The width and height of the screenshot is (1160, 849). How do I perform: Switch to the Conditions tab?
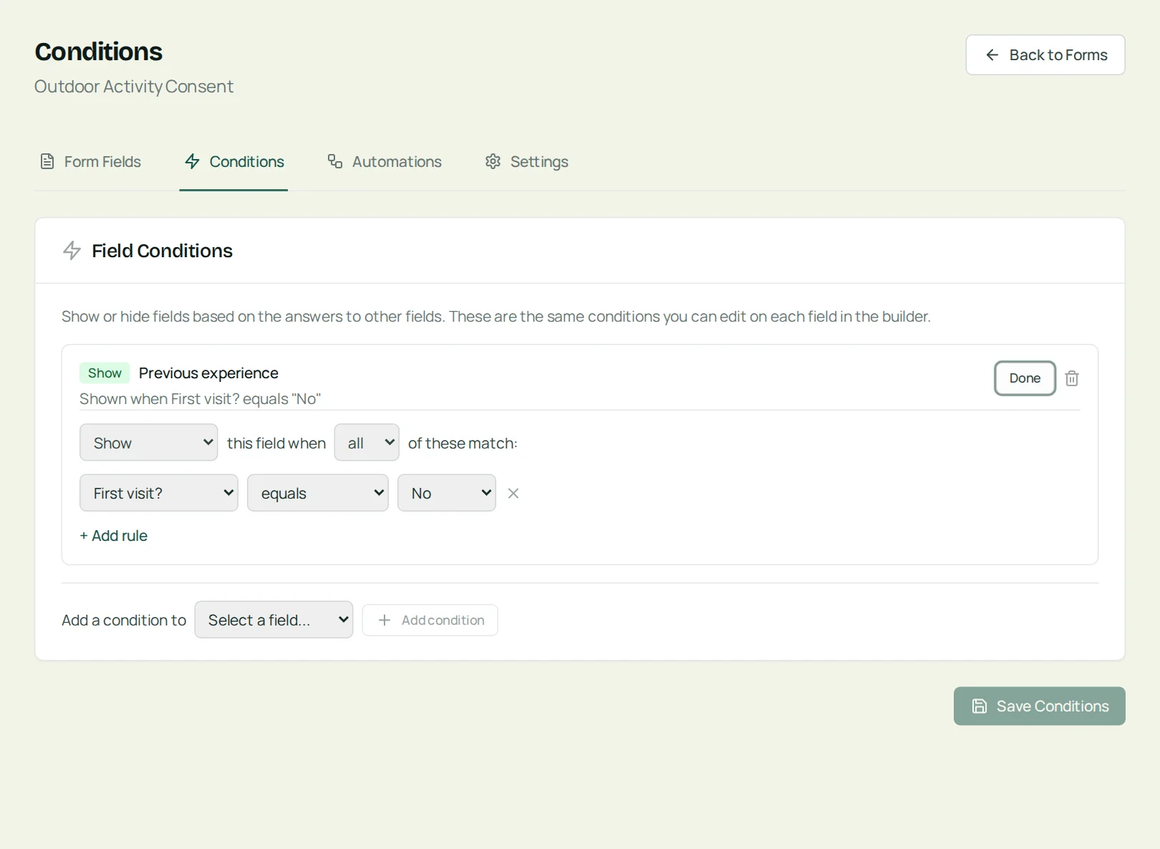pos(233,162)
